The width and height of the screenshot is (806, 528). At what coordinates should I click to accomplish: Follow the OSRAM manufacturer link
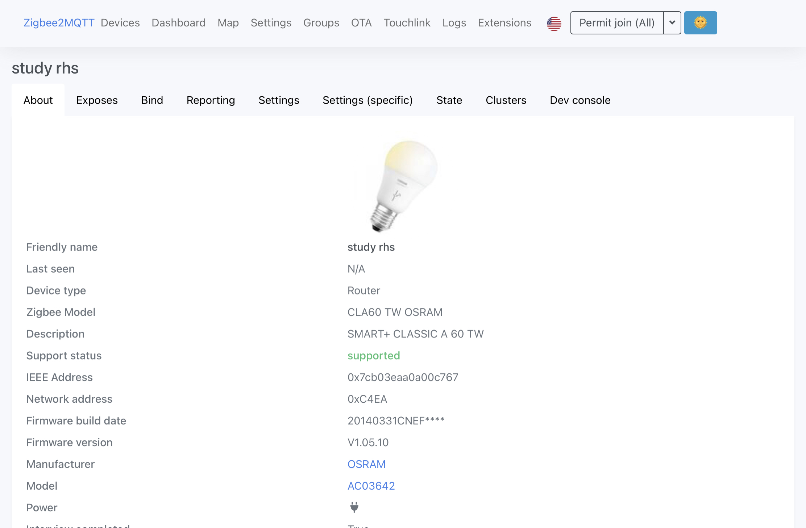366,464
